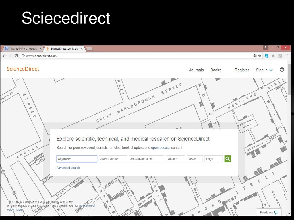
Task: Open the Journals menu item
Action: (x=196, y=70)
